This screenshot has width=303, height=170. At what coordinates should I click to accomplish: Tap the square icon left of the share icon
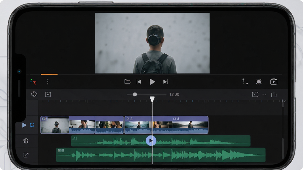pyautogui.click(x=255, y=94)
